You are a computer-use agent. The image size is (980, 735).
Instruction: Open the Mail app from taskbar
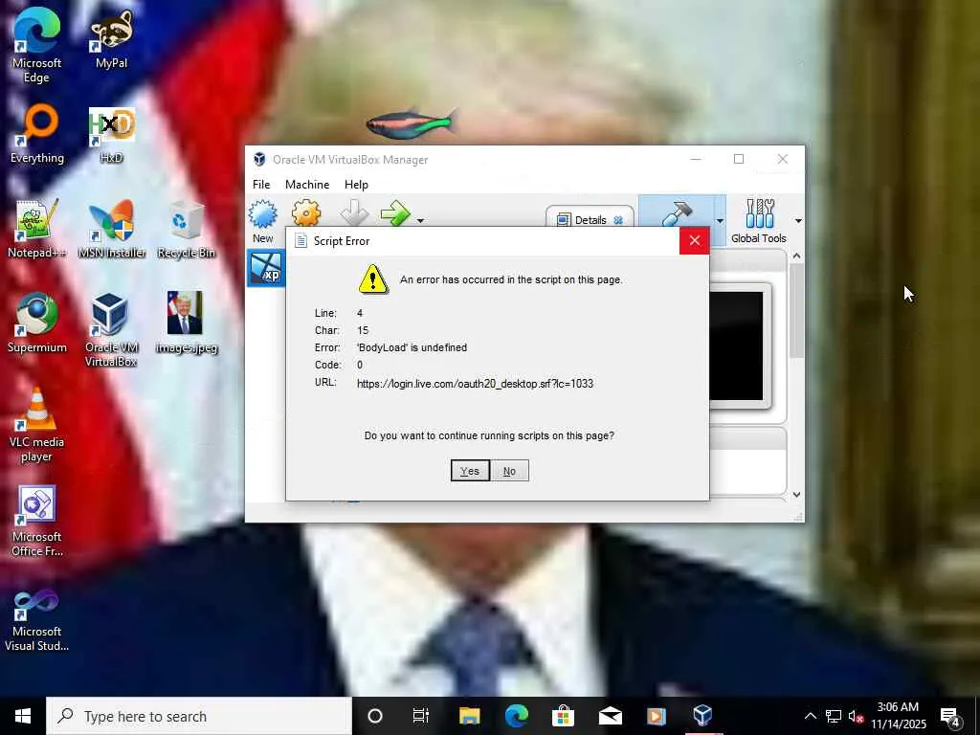click(x=610, y=716)
